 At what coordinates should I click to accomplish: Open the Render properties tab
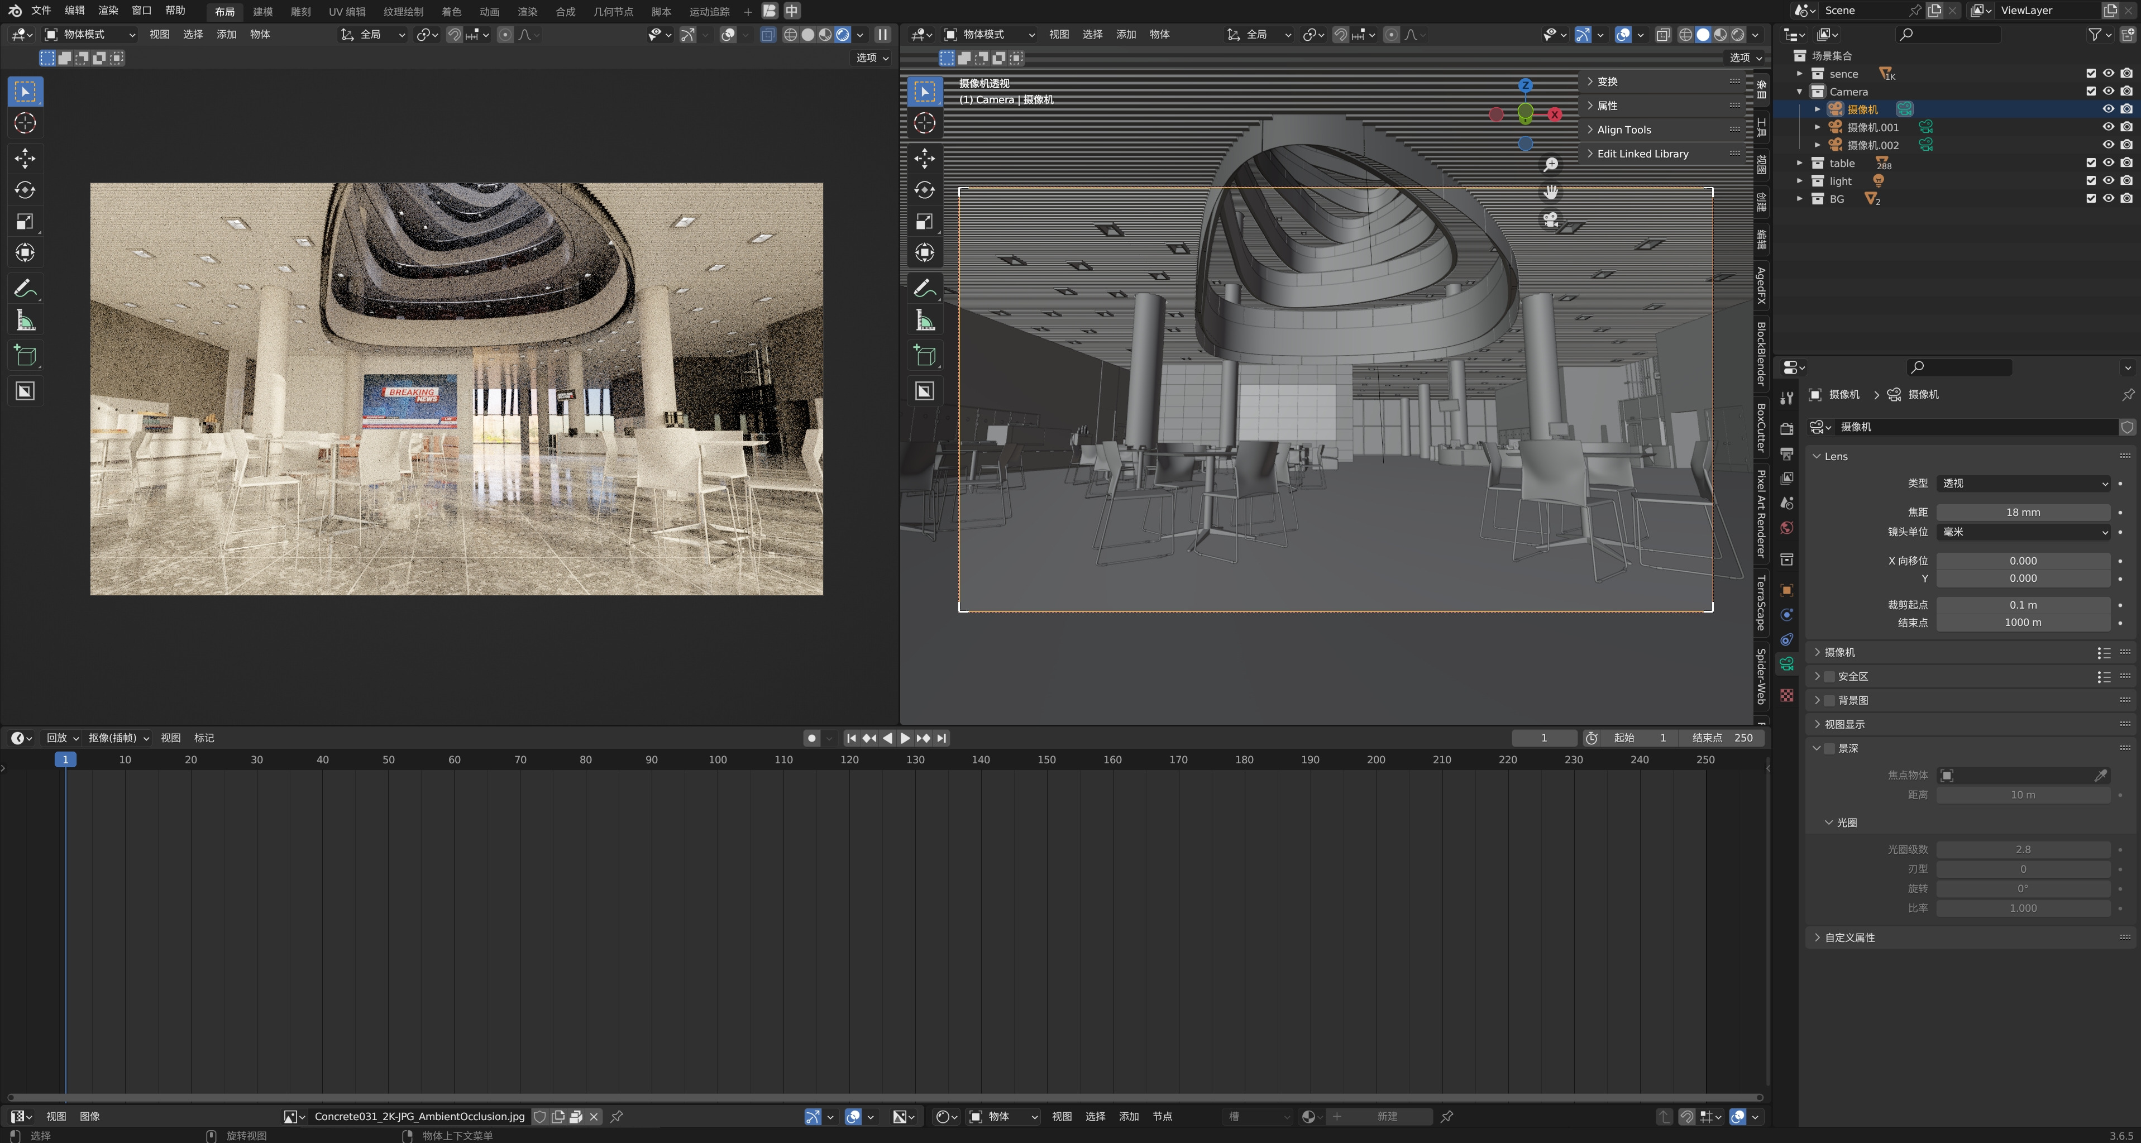point(1786,429)
